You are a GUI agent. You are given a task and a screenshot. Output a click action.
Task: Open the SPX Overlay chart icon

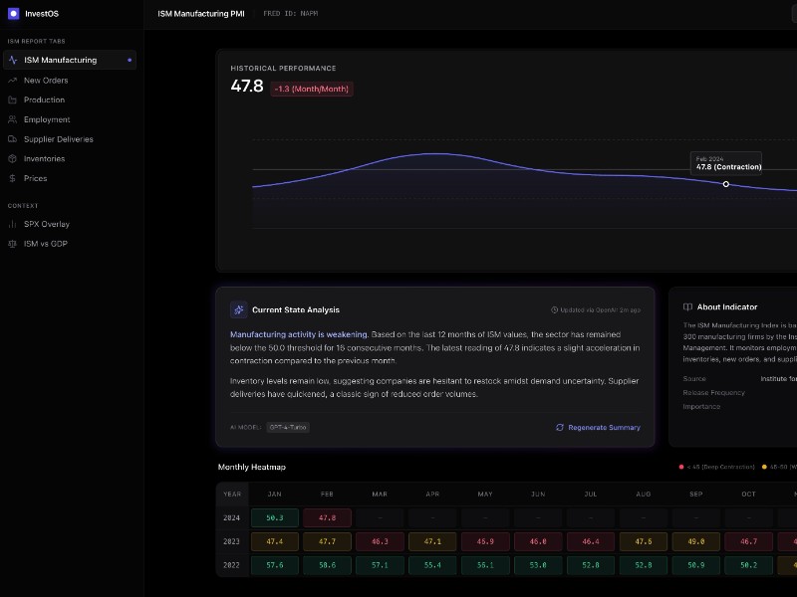(x=12, y=225)
